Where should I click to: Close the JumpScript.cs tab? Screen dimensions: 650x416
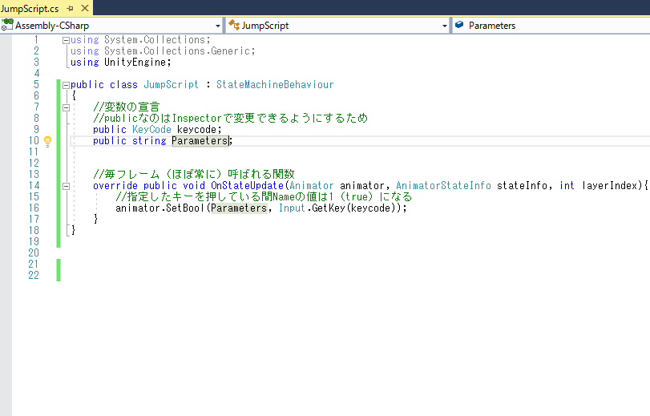[x=85, y=8]
